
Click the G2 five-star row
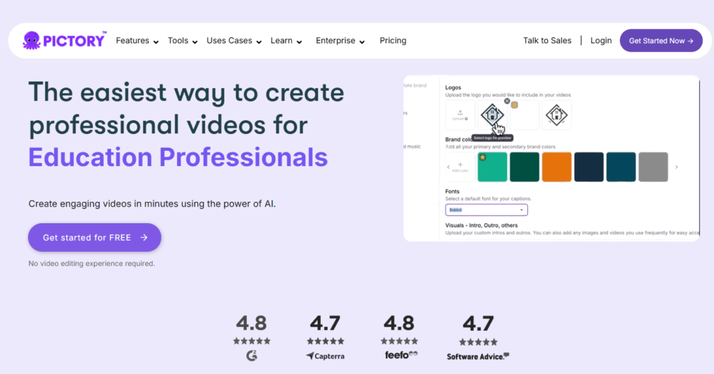click(252, 341)
